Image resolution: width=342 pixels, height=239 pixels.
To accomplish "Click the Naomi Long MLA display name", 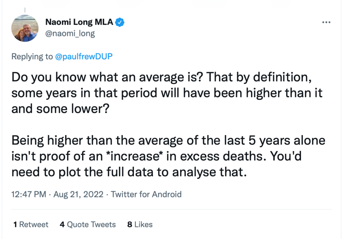I will point(79,22).
